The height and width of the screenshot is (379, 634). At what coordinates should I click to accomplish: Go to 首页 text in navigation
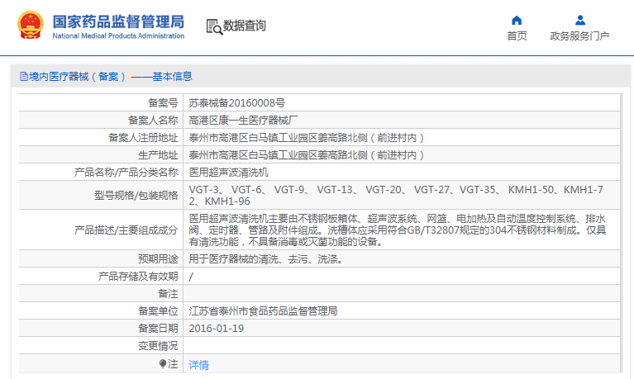click(517, 36)
